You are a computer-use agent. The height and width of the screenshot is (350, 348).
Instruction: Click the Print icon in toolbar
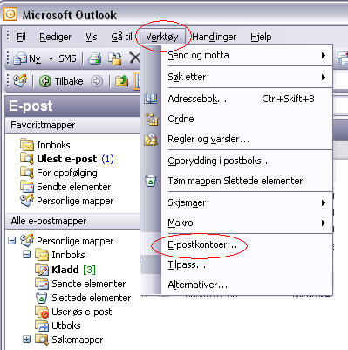[95, 58]
